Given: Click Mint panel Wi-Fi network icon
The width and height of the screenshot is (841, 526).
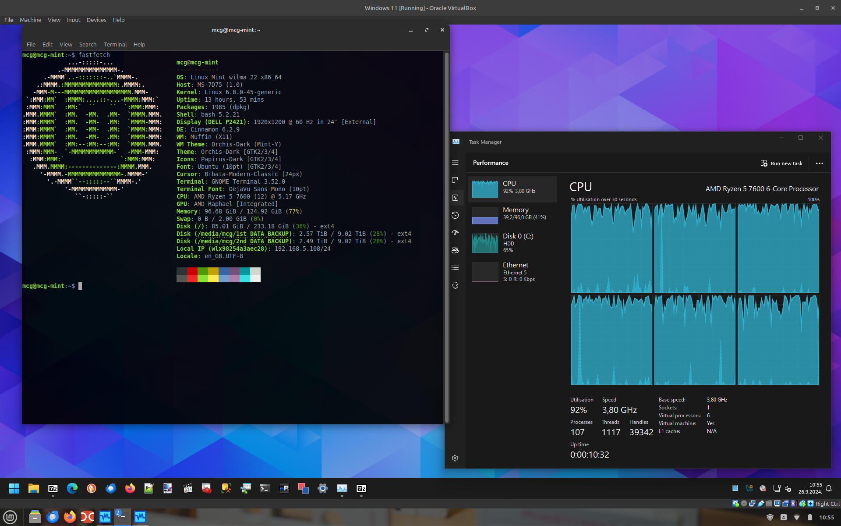Looking at the screenshot, I should (797, 517).
